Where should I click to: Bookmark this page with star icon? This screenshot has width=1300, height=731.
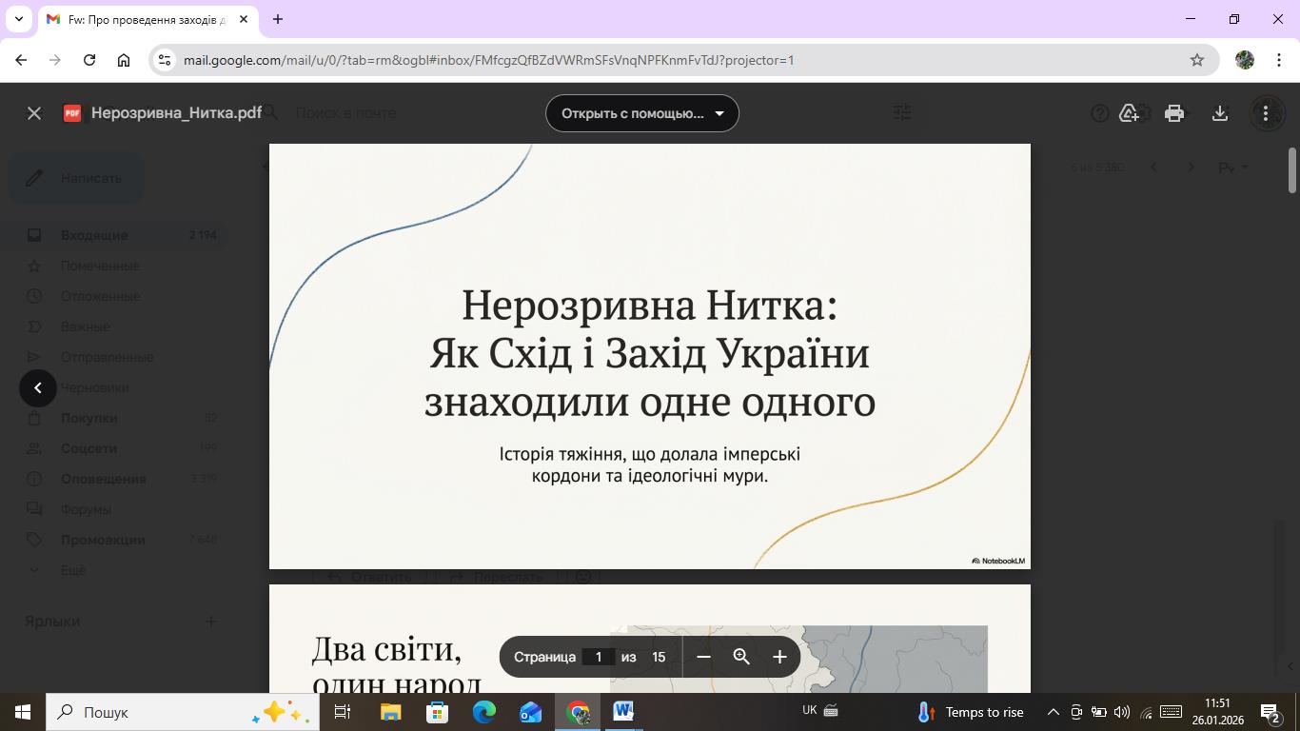pyautogui.click(x=1197, y=60)
